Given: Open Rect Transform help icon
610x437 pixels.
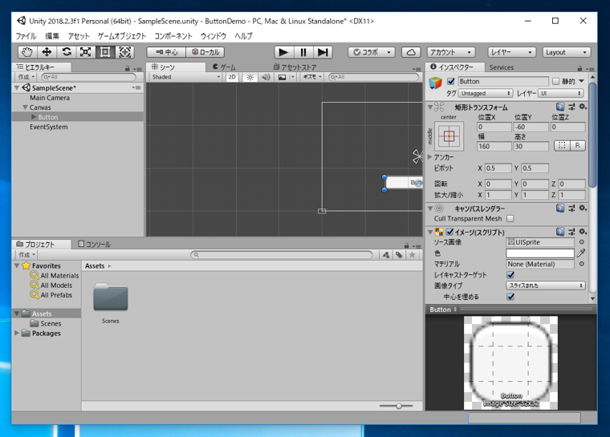Looking at the screenshot, I should [x=559, y=107].
